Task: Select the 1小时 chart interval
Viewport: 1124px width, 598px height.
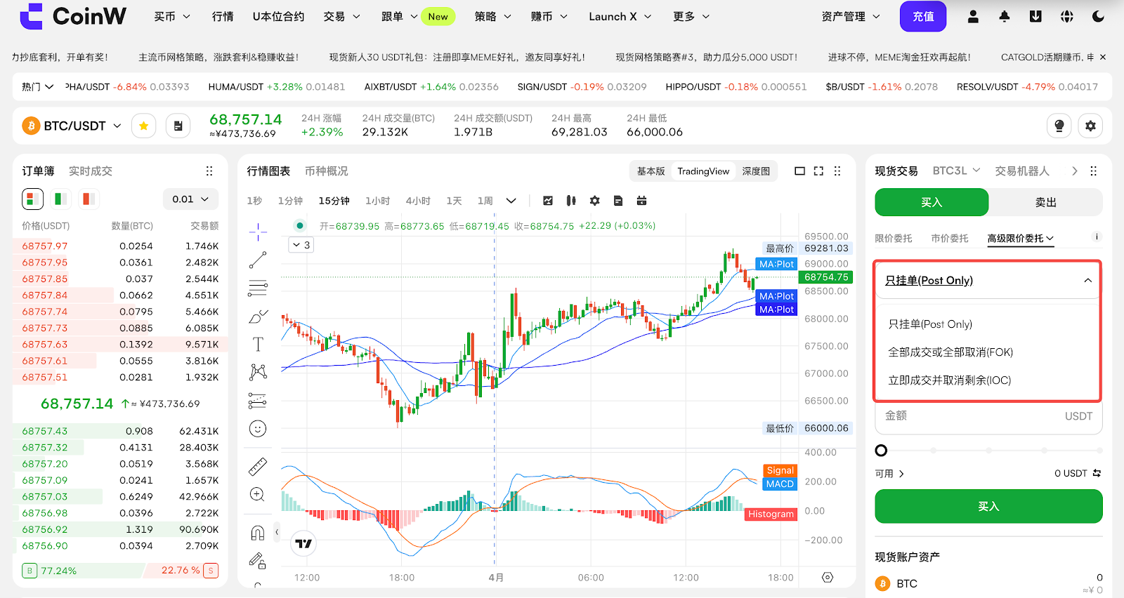Action: [x=377, y=201]
